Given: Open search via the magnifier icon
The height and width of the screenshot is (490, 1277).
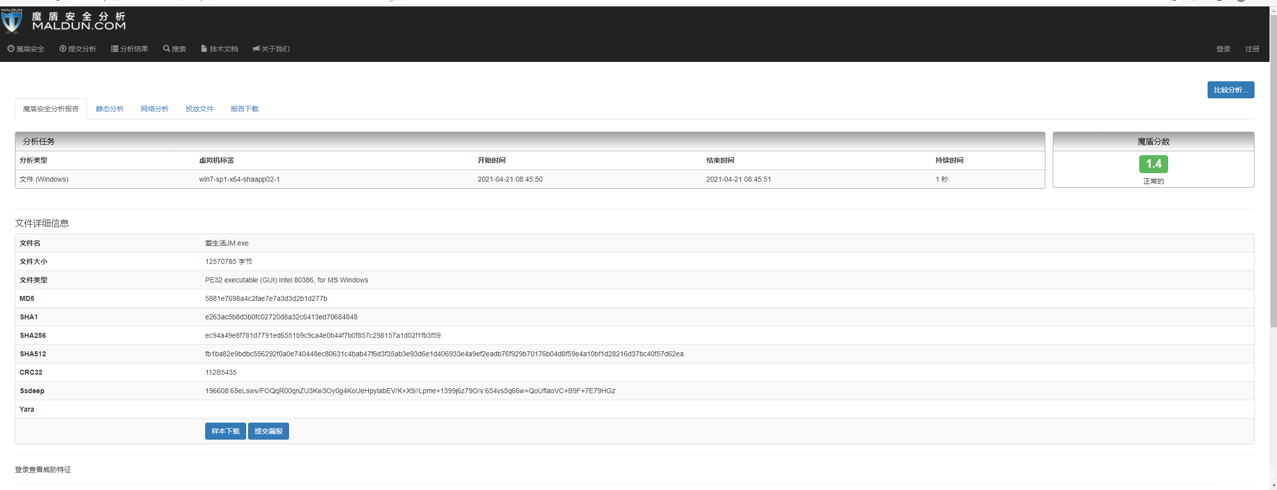Looking at the screenshot, I should pos(166,48).
